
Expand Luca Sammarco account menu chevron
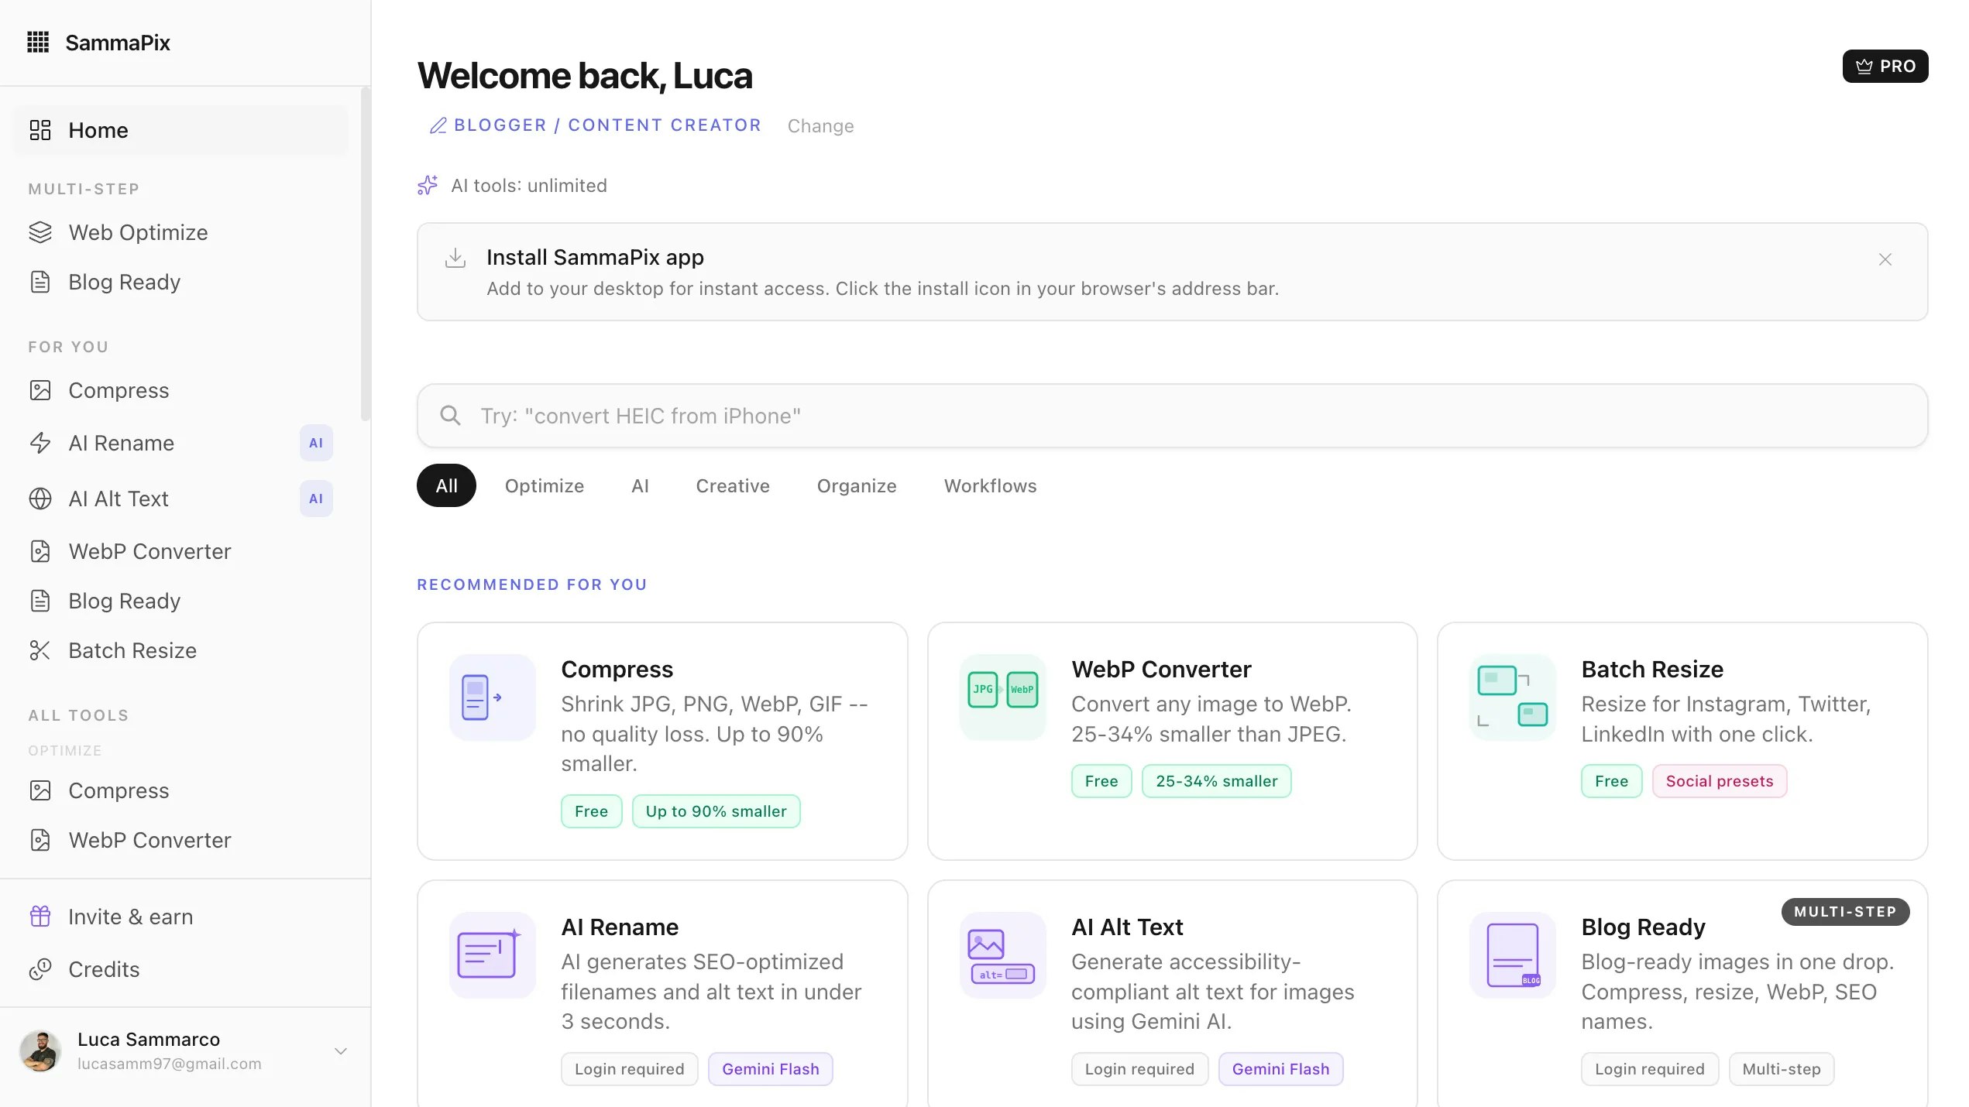[x=340, y=1050]
